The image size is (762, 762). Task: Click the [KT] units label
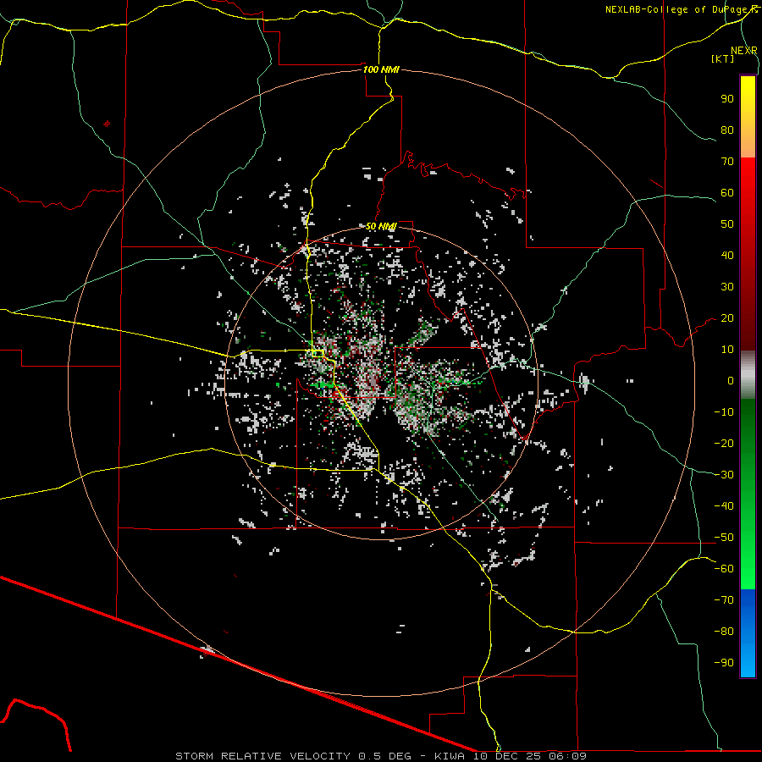coord(722,58)
